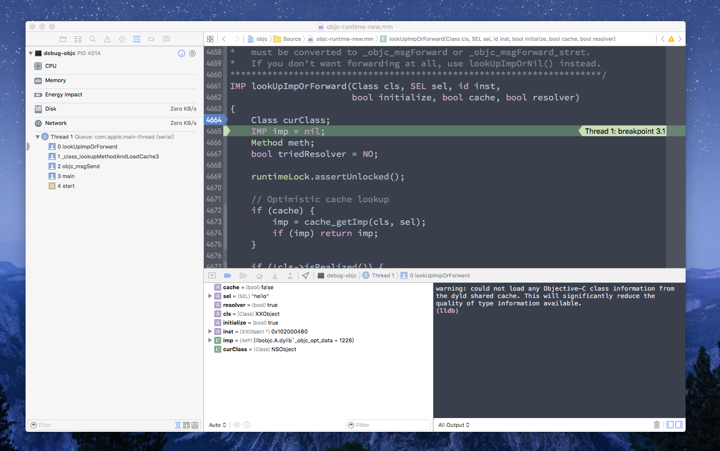720x451 pixels.
Task: Open the All Output dropdown
Action: [x=454, y=425]
